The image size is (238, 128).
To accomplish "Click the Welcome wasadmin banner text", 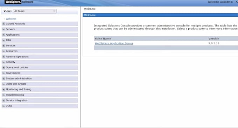I will click(220, 2).
